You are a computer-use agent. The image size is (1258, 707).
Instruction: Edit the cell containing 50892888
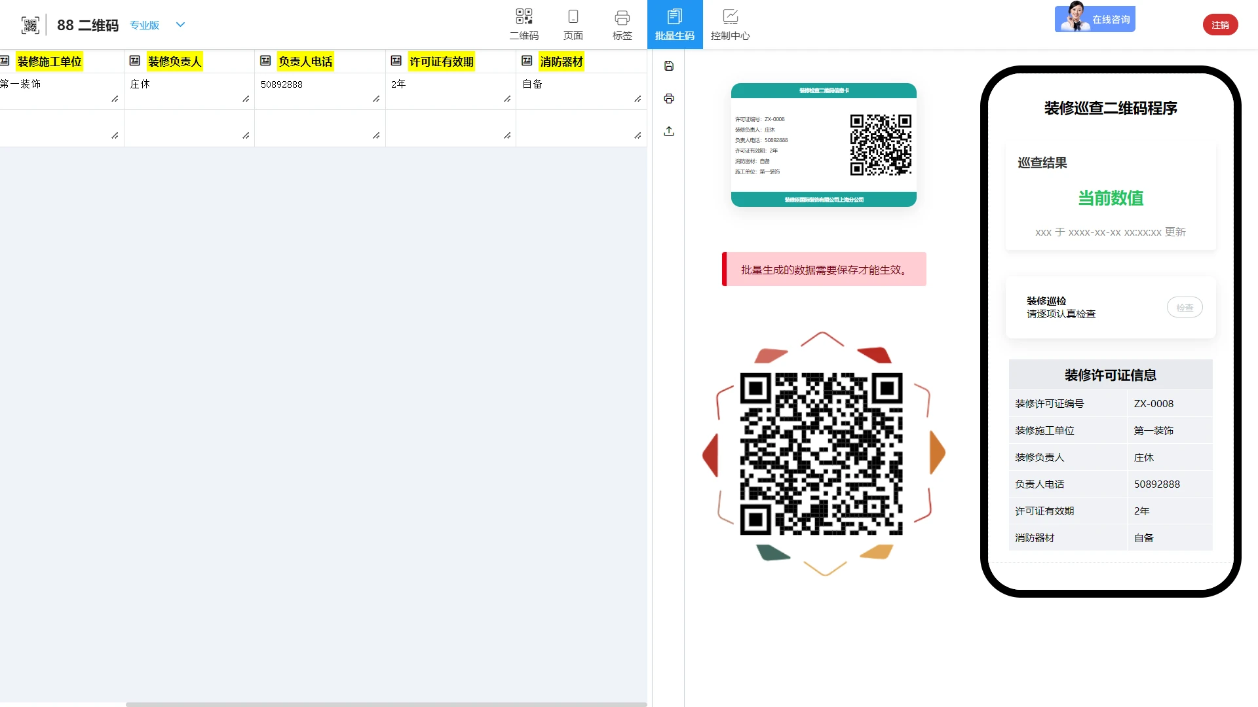tap(320, 91)
